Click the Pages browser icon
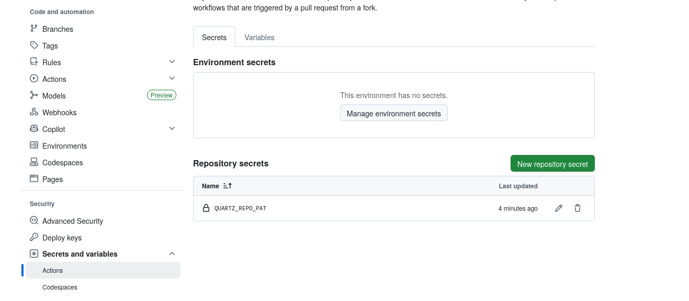 34,179
